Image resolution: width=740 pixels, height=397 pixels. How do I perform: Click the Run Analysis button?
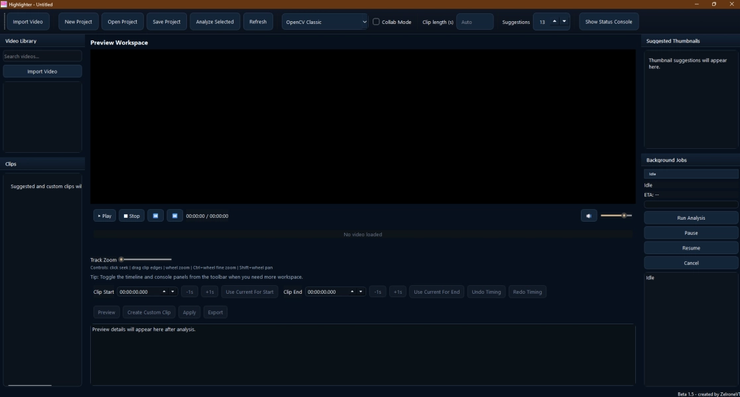(691, 218)
